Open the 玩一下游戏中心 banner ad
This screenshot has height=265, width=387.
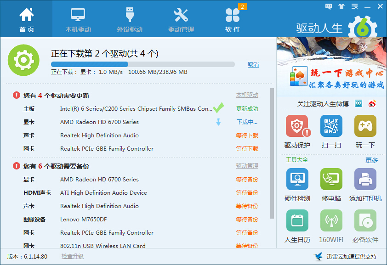click(x=331, y=67)
